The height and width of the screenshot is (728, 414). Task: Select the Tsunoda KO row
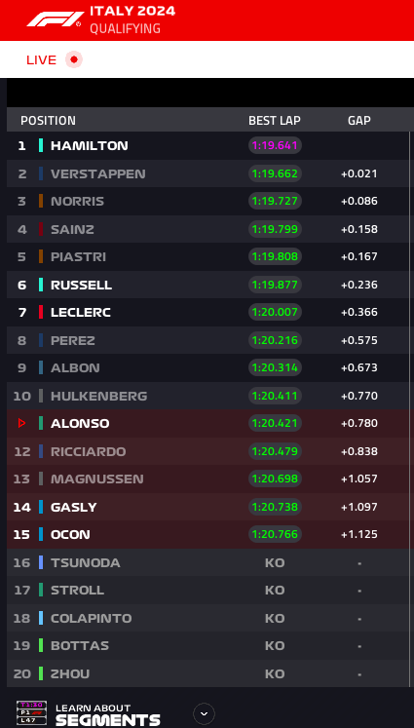point(207,562)
